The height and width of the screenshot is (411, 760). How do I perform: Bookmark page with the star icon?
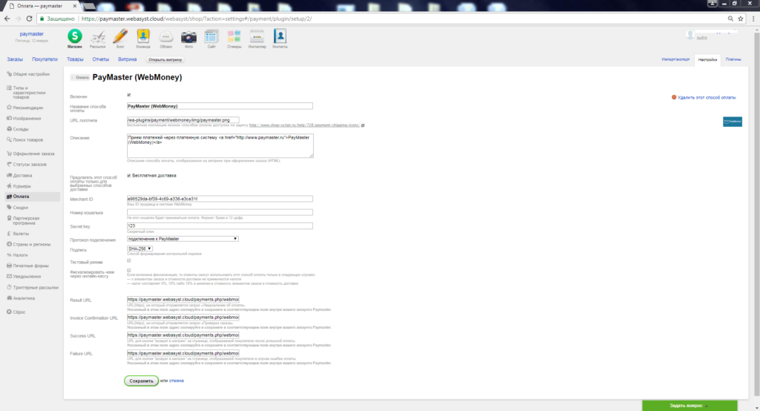tap(741, 19)
